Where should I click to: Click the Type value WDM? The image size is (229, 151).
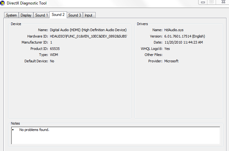tap(54, 55)
